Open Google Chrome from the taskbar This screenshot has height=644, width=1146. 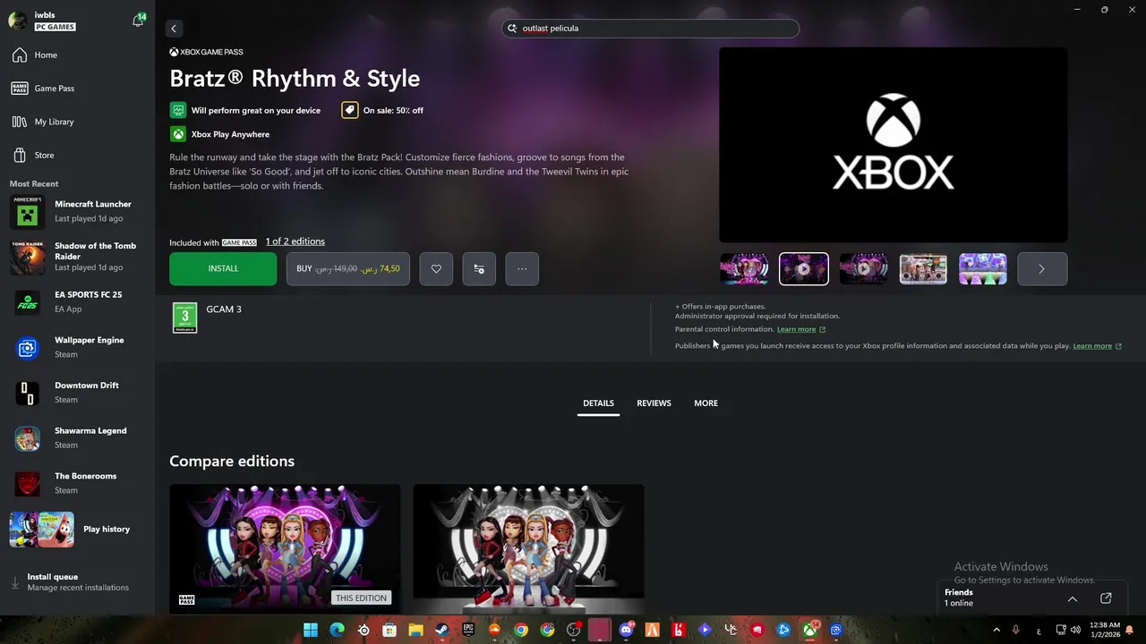coord(521,630)
